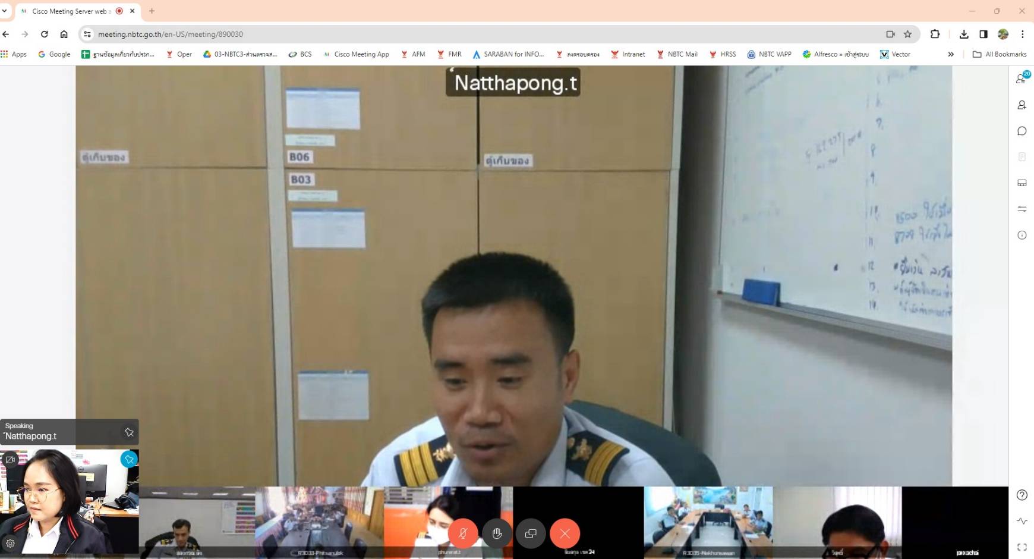Open the browser extensions puzzle icon
The height and width of the screenshot is (559, 1034).
935,34
